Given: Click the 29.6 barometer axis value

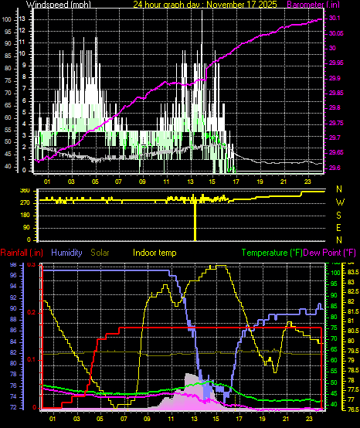Looking at the screenshot, I should click(x=335, y=168).
